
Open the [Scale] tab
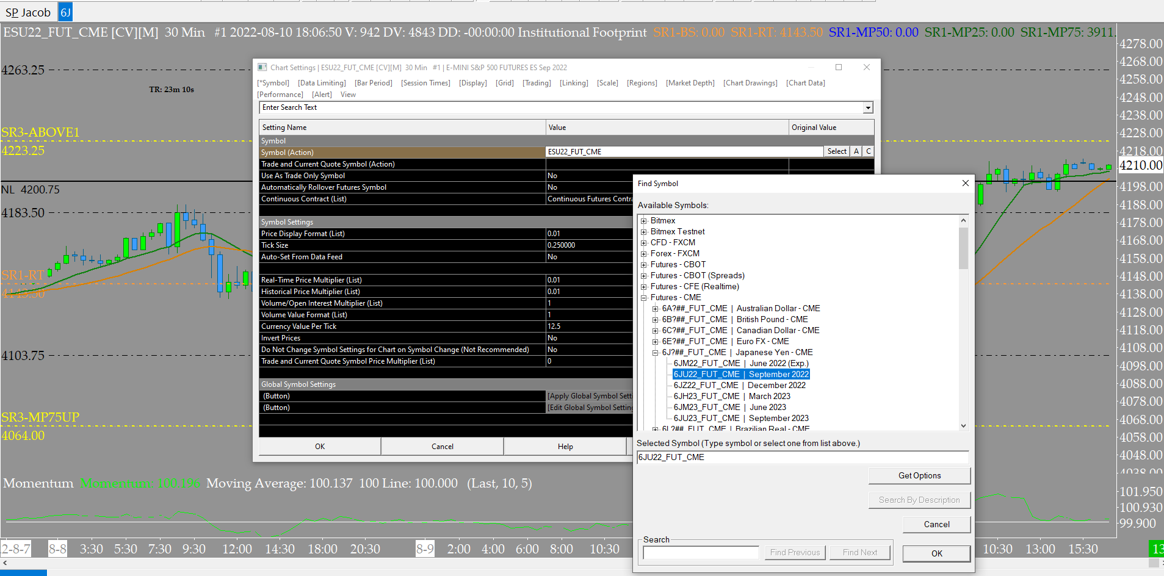point(607,83)
